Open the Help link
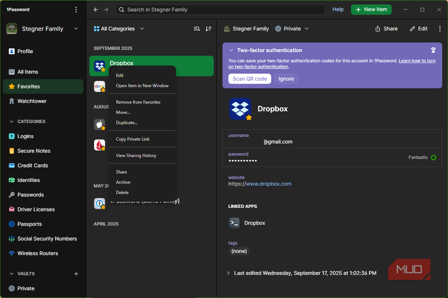The height and width of the screenshot is (298, 448). pos(338,9)
